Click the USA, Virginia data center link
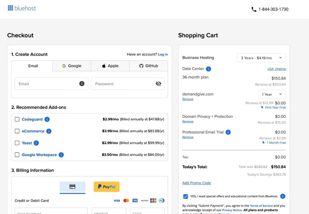 click(276, 69)
